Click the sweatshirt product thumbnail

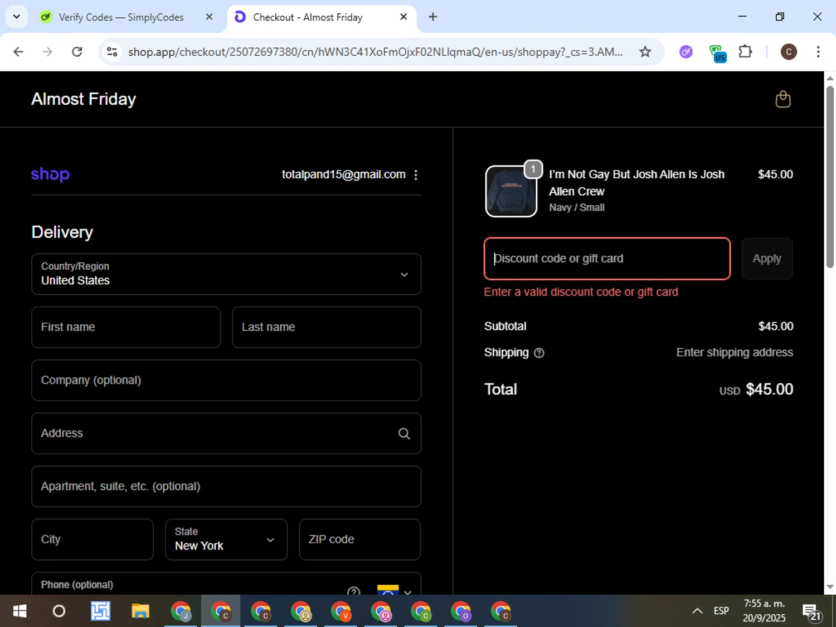pyautogui.click(x=511, y=191)
